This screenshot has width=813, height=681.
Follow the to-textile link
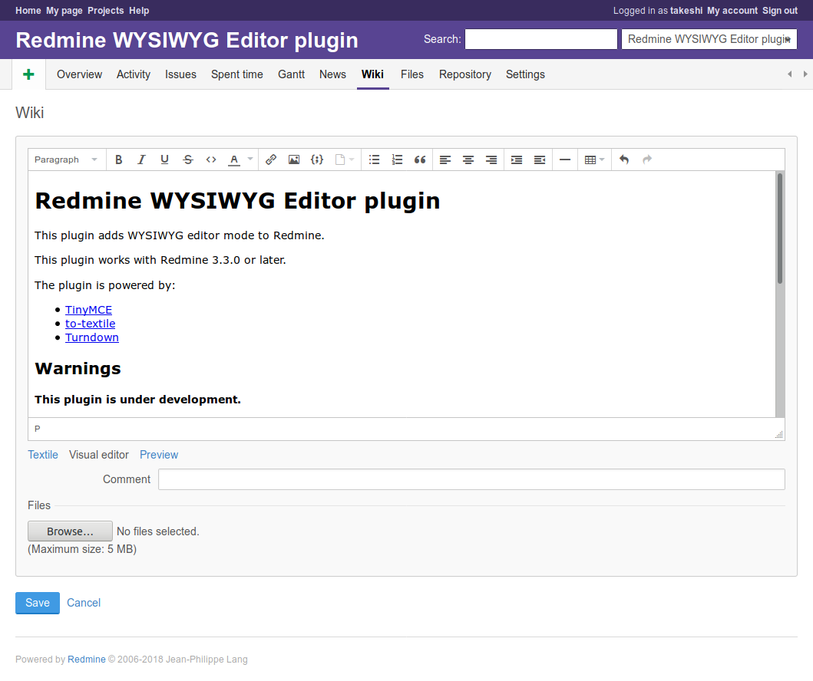click(x=91, y=324)
